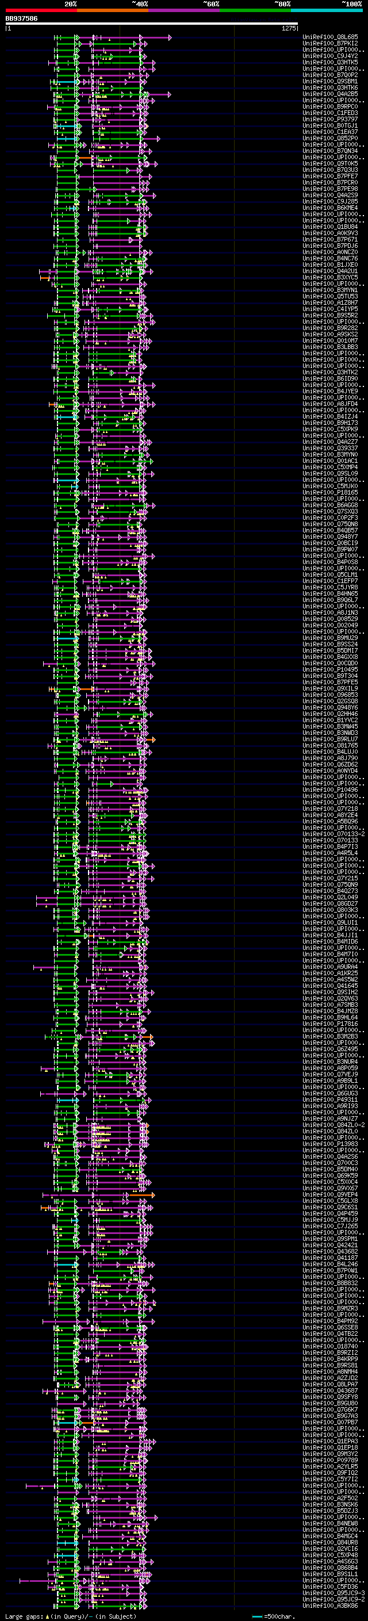
Task: Click the green ~80% identity legend segment
Action: click(255, 10)
